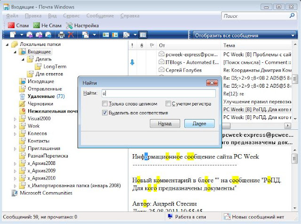The image size is (301, 224).
Task: Expand the Work folder
Action: (15, 126)
